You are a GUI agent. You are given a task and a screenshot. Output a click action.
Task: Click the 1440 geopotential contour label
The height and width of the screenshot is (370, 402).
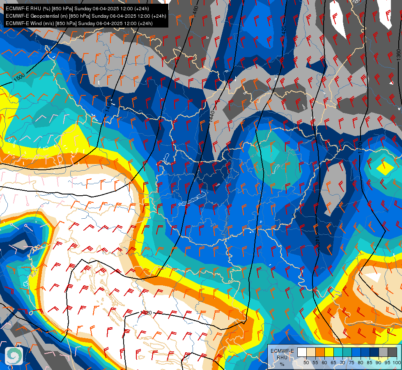point(212,116)
